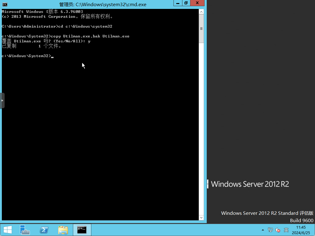Click the 'Microsoft Windows [版本 6.3.9600]' line
The height and width of the screenshot is (236, 315).
(42, 12)
